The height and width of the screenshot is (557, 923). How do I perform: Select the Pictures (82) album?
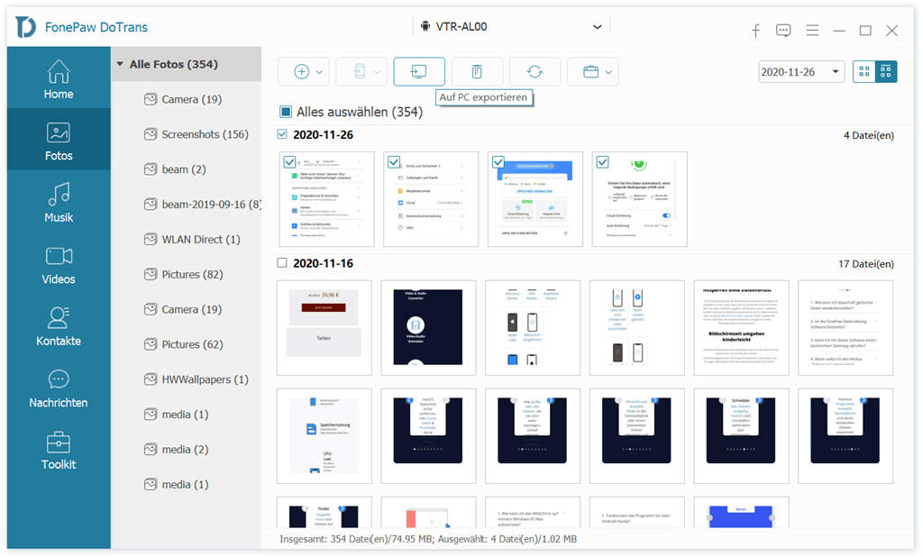pyautogui.click(x=183, y=274)
